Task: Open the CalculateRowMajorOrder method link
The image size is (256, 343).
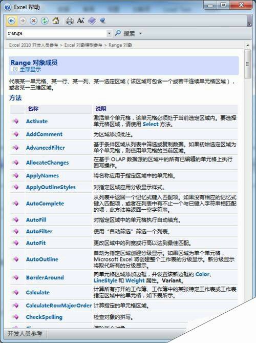Action: 59,306
